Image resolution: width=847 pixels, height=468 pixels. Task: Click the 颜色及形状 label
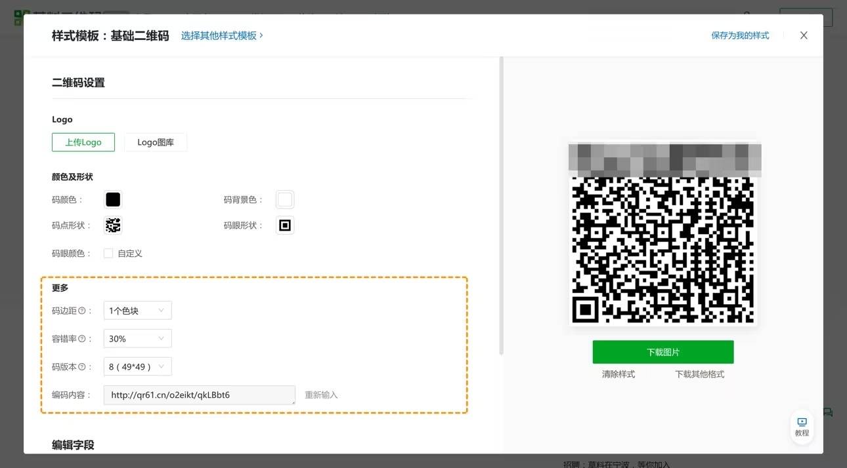72,177
